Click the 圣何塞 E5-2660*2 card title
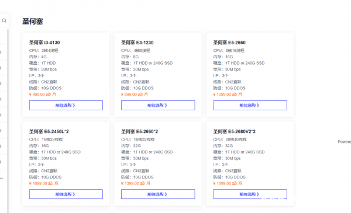 pyautogui.click(x=139, y=131)
